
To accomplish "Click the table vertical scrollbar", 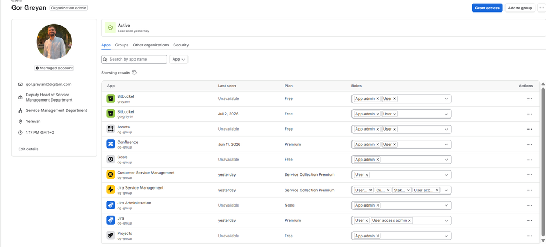I will (x=543, y=162).
